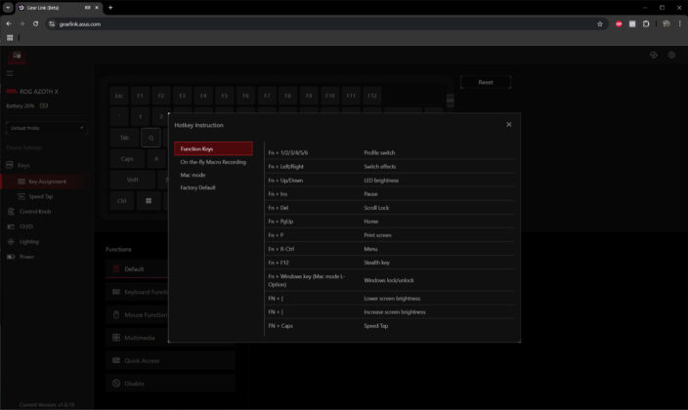Bookmark this page with star icon

(600, 24)
